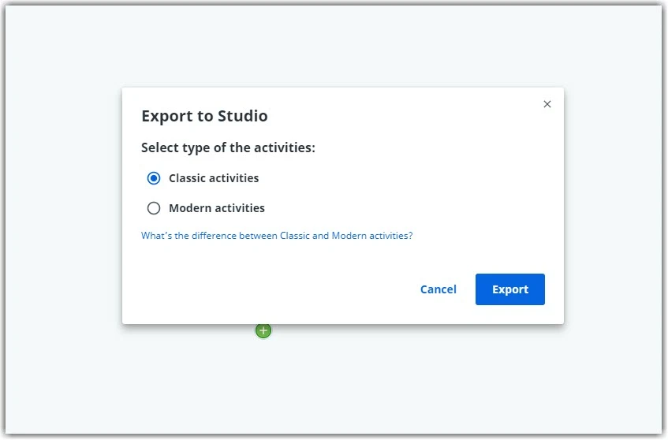Image resolution: width=668 pixels, height=440 pixels.
Task: Click the blue Export button
Action: pos(510,289)
